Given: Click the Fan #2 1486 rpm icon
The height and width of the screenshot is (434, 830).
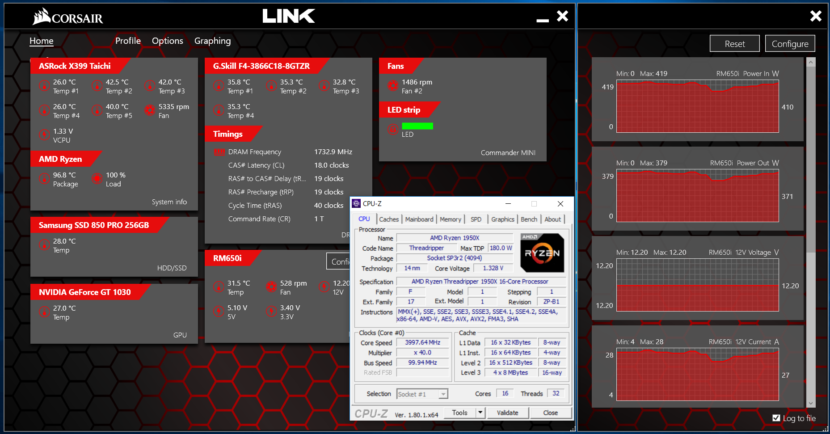Looking at the screenshot, I should point(393,85).
